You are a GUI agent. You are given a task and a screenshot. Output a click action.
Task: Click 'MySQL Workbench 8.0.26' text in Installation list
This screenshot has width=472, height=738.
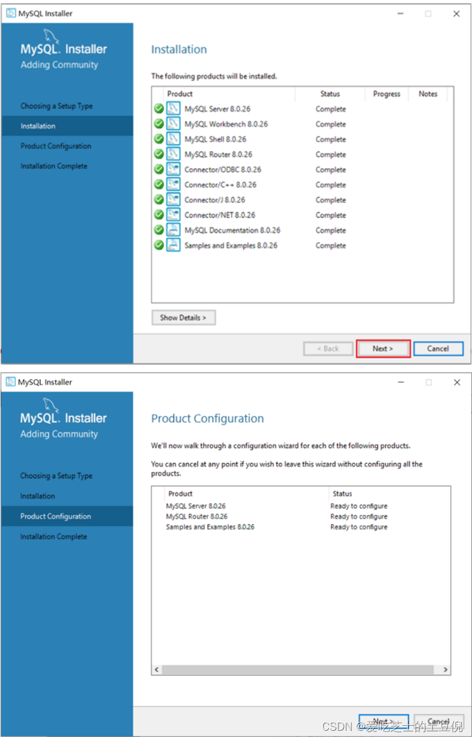[226, 124]
